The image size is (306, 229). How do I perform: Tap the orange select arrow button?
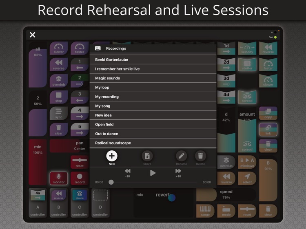pyautogui.click(x=247, y=178)
